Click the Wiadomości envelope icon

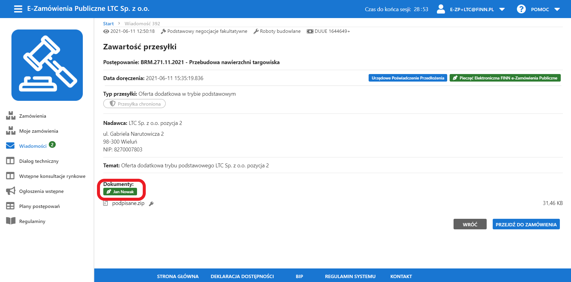point(10,146)
